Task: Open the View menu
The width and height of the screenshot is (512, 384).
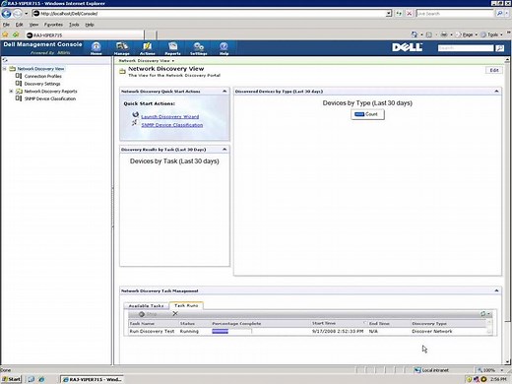Action: [33, 25]
